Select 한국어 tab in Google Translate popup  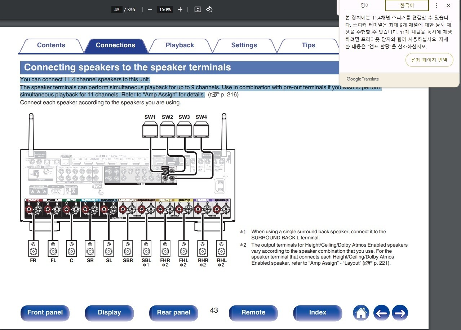tap(407, 5)
